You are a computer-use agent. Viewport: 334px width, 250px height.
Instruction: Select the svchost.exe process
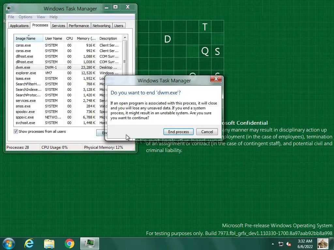click(60, 123)
